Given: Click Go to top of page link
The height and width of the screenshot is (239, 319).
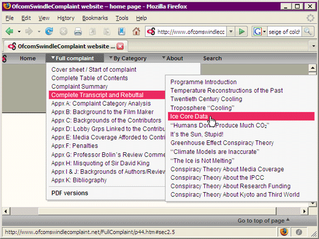Looking at the screenshot, I should [x=263, y=221].
